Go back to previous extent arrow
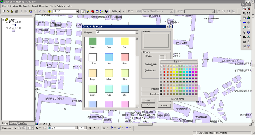The width and height of the screenshot is (255, 135). coord(244,23)
